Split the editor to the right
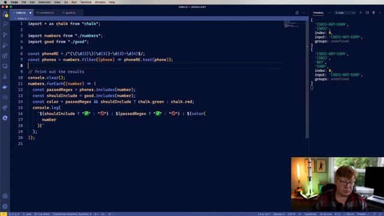The width and height of the screenshot is (384, 216). (297, 13)
